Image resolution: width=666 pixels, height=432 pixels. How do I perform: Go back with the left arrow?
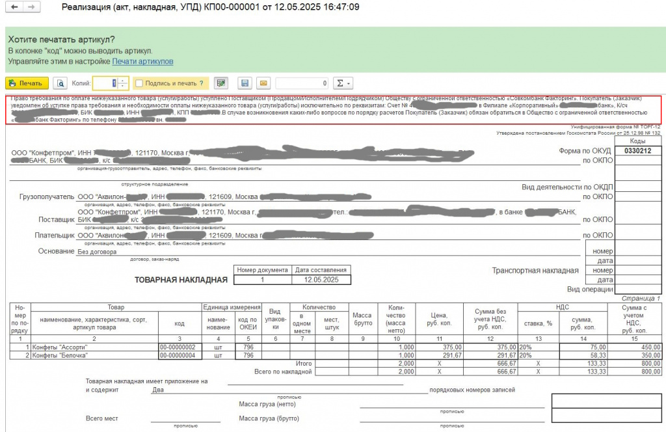[14, 7]
